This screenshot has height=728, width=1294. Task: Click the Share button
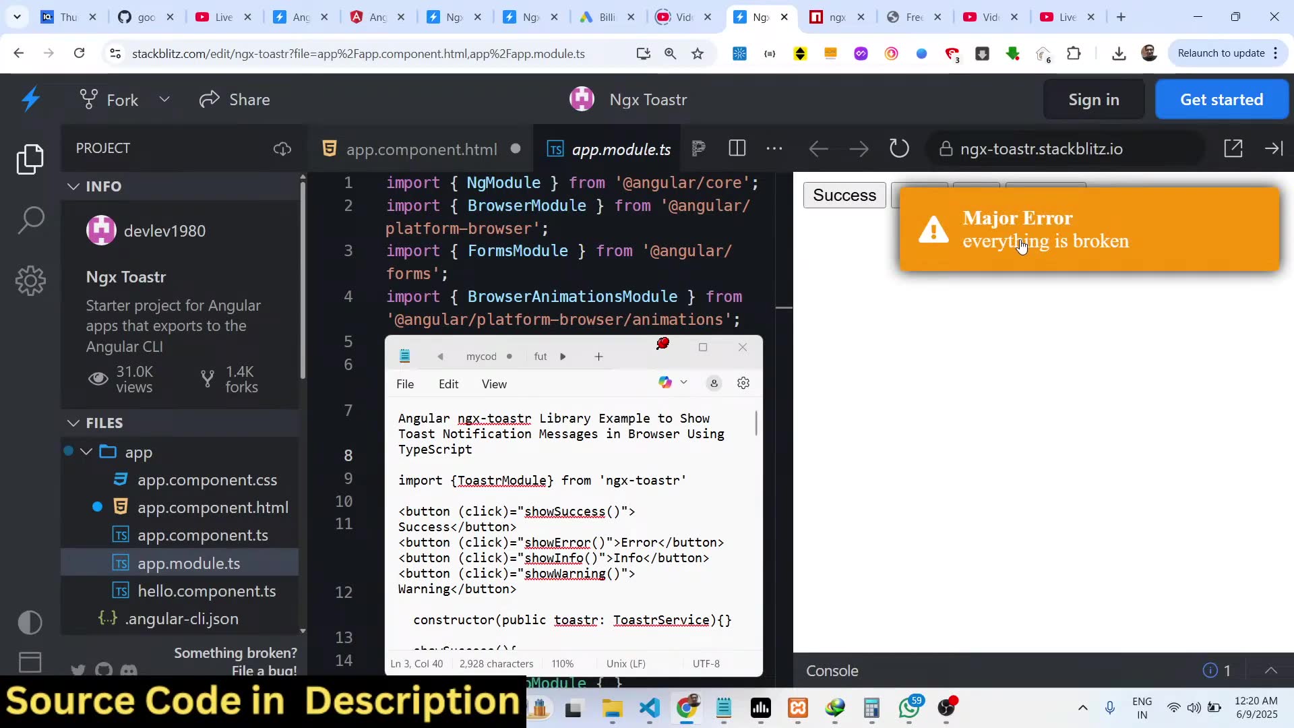click(x=235, y=100)
